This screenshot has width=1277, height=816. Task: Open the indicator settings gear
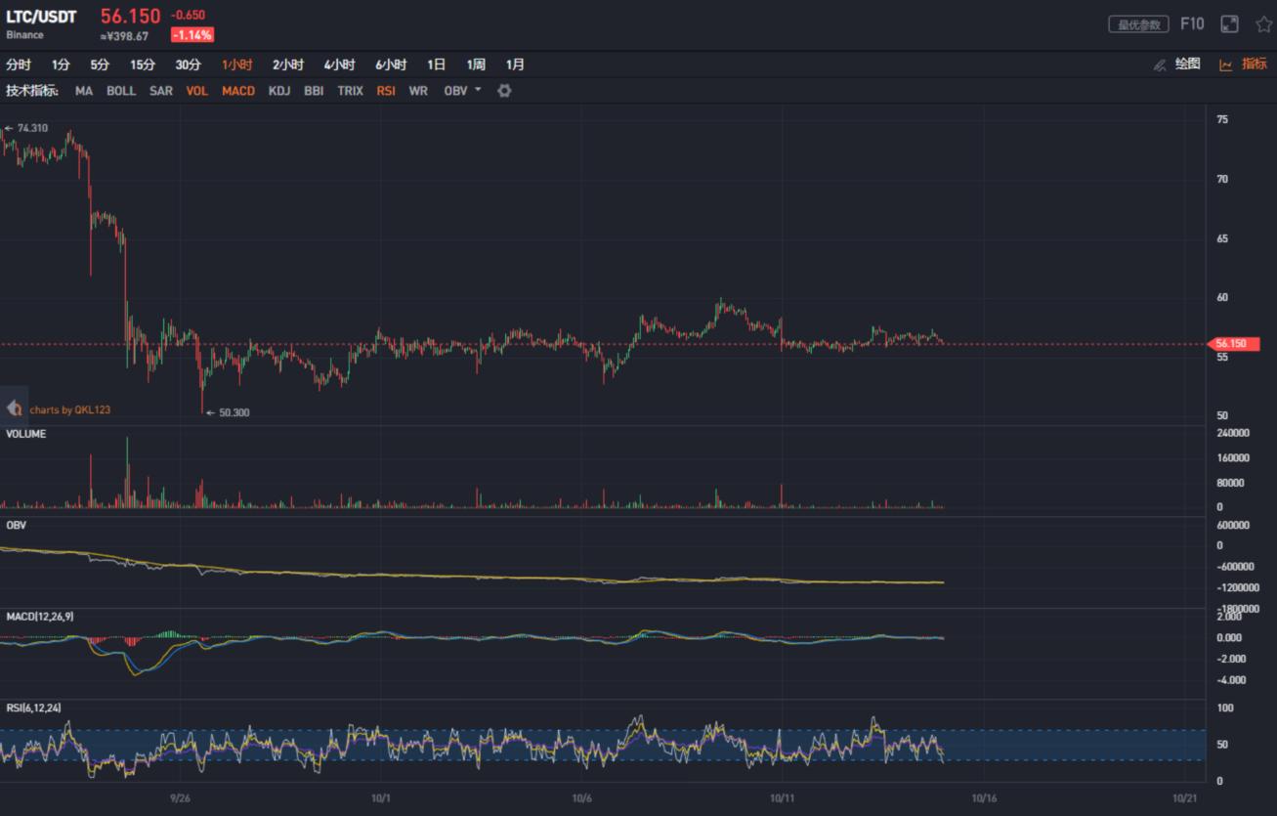tap(503, 90)
